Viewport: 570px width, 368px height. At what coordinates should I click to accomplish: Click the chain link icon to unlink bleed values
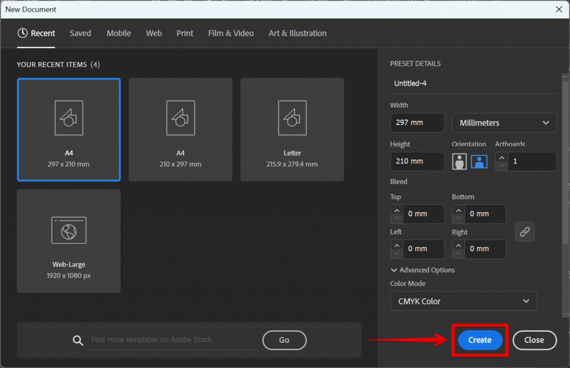coord(524,232)
